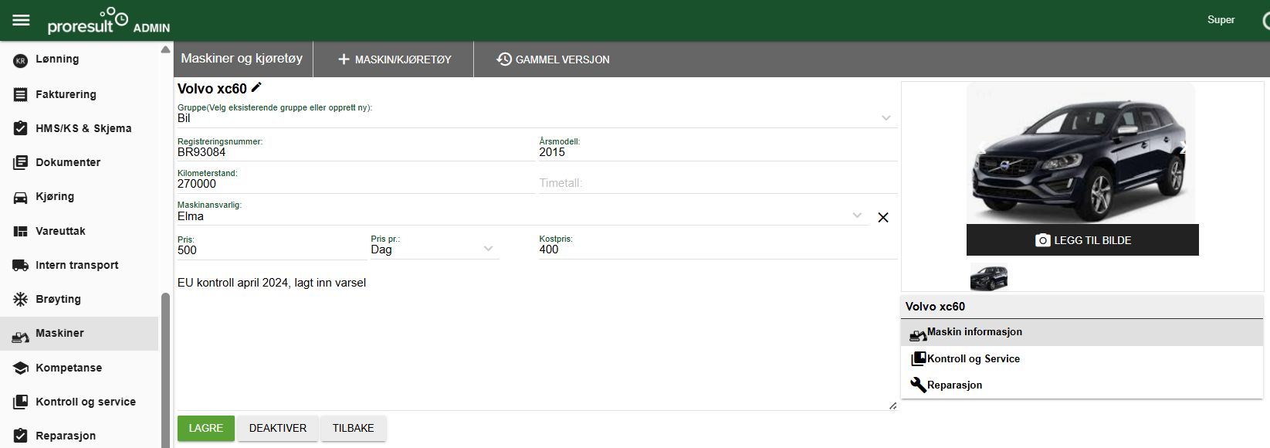1270x448 pixels.
Task: Edit the Volvo xc60 name with pencil icon
Action: tap(256, 87)
